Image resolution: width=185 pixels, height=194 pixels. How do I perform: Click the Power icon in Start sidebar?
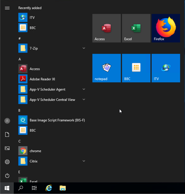[x=7, y=175]
